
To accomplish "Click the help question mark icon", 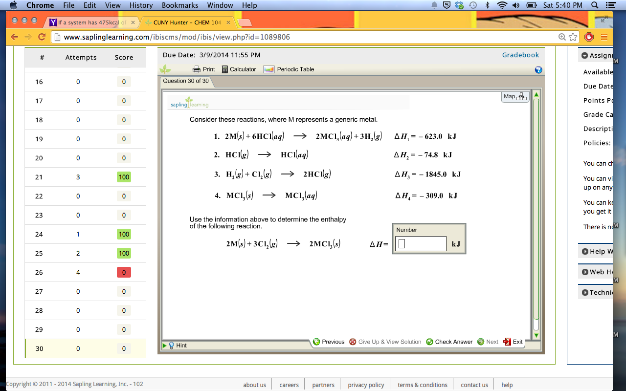I will [x=538, y=70].
